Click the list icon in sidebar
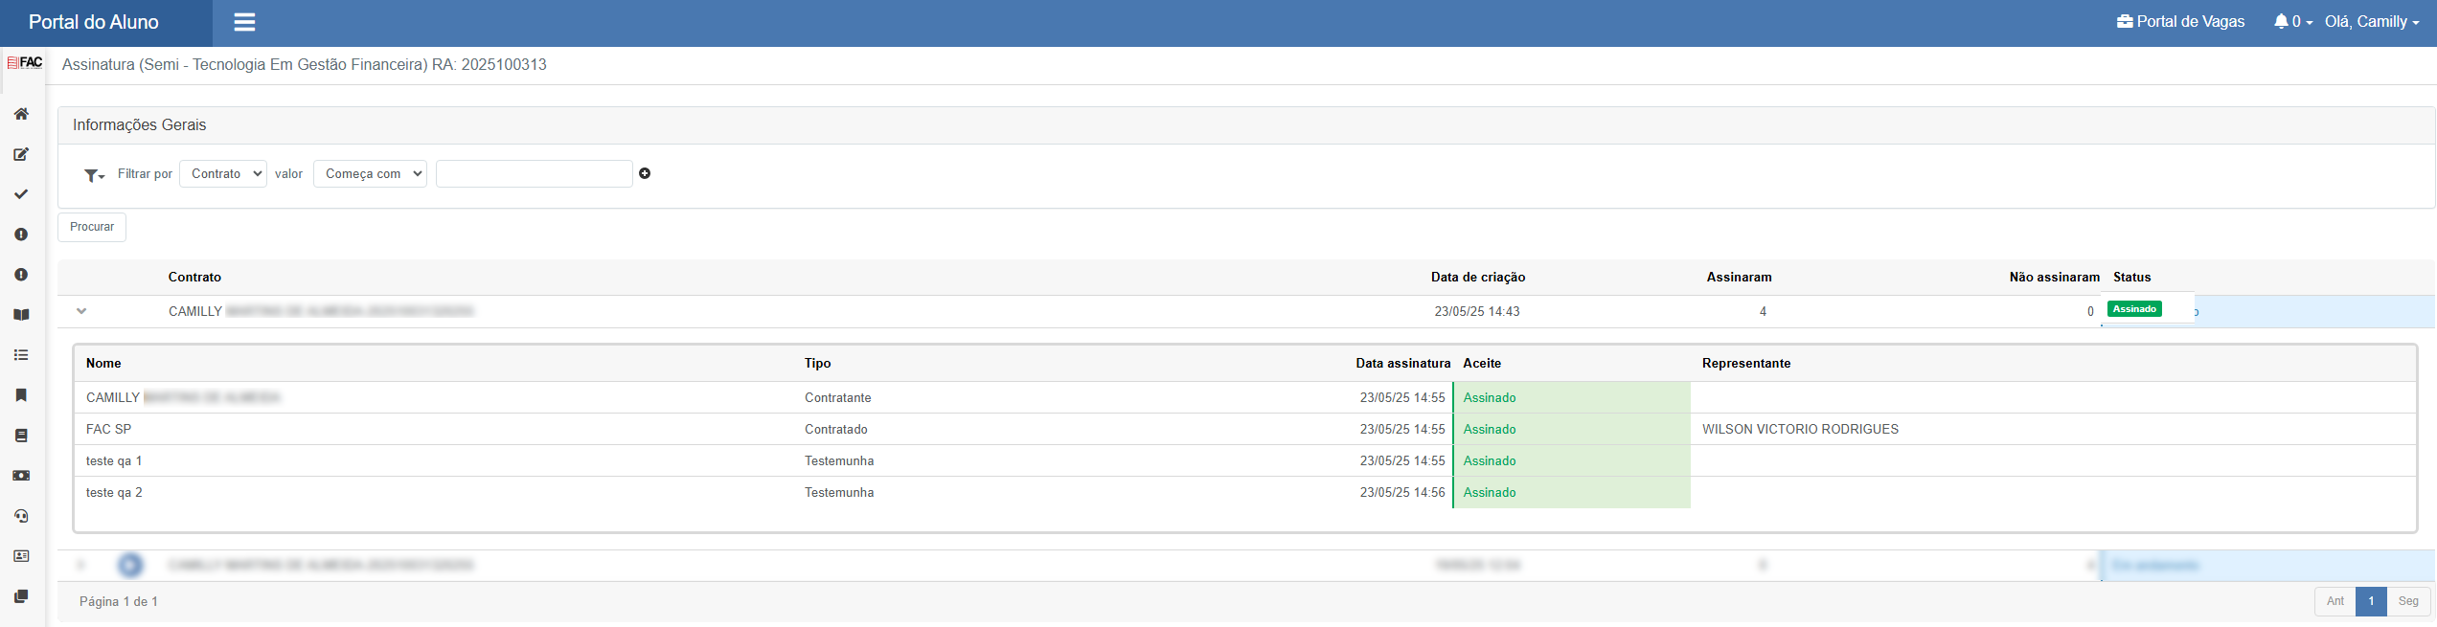 click(x=21, y=355)
